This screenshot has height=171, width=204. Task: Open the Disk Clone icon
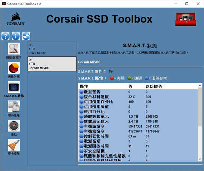[14, 106]
